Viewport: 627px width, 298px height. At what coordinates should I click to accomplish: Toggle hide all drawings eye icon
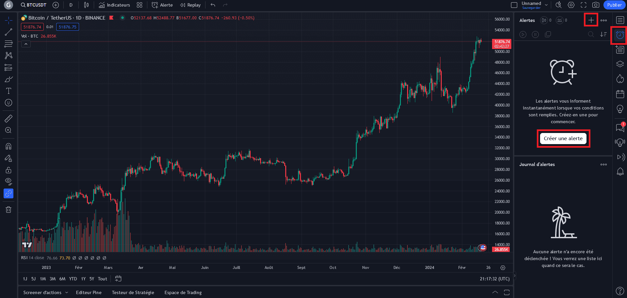tap(8, 182)
